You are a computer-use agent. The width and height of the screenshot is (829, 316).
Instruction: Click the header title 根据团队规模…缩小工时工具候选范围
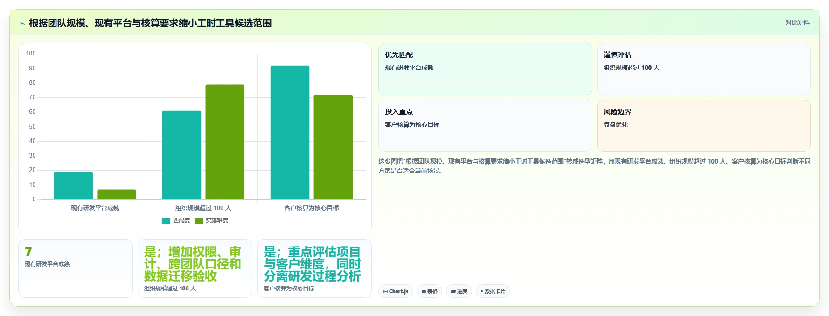pos(150,23)
